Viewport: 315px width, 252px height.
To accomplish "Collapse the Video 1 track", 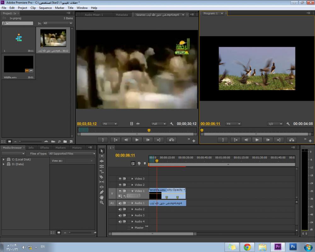I will click(132, 191).
